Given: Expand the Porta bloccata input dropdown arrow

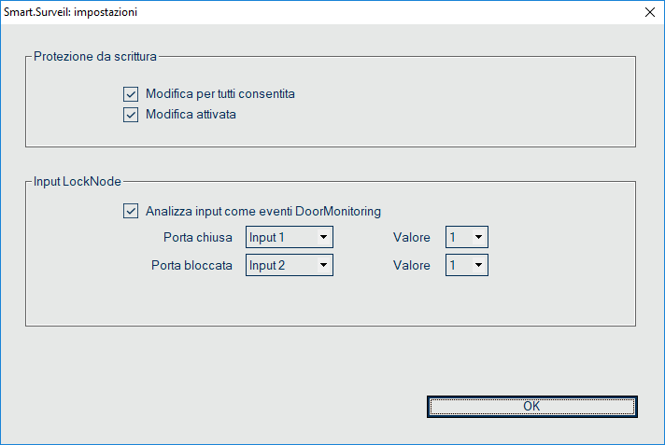Looking at the screenshot, I should pyautogui.click(x=323, y=265).
